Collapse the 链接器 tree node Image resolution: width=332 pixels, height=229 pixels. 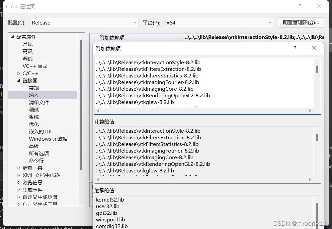(19, 81)
